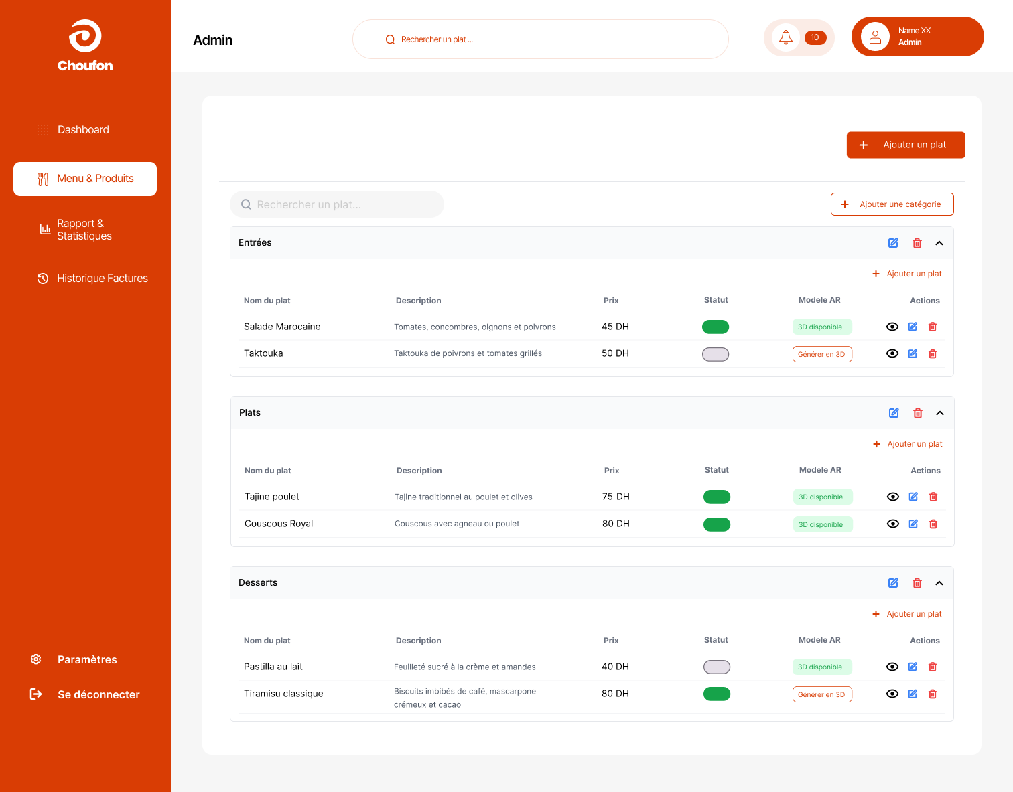Edit the Taktouka dish
1013x792 pixels.
(x=913, y=353)
